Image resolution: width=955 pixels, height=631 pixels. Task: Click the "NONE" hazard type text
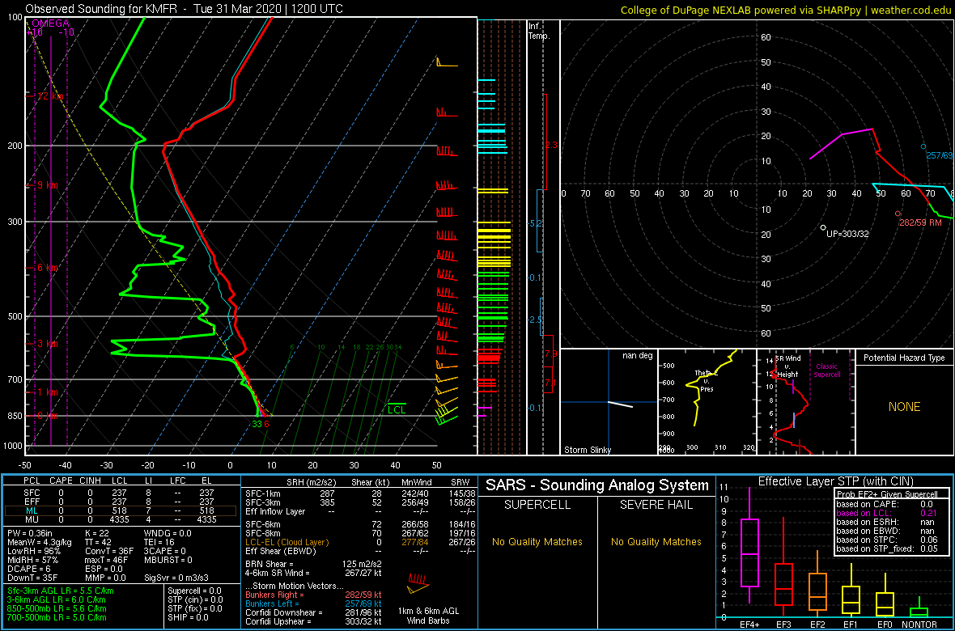(x=904, y=407)
